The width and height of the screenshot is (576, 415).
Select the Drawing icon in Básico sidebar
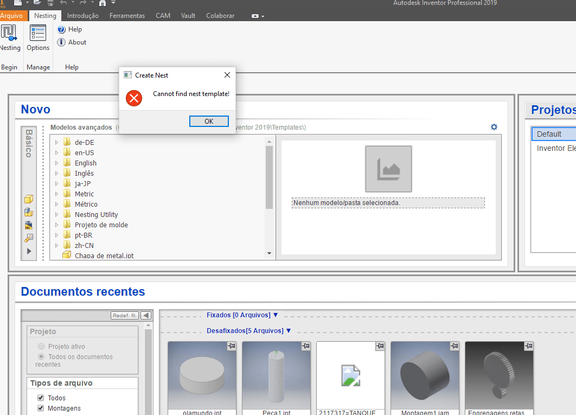29,225
